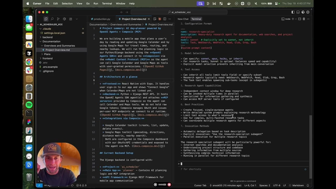Expand the sidebar views overflow chevron
Viewport: 336px width, 189px height.
coord(77,19)
